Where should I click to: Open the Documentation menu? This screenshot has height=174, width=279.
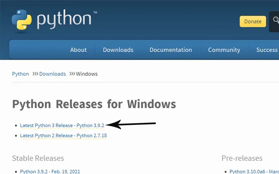pyautogui.click(x=171, y=50)
